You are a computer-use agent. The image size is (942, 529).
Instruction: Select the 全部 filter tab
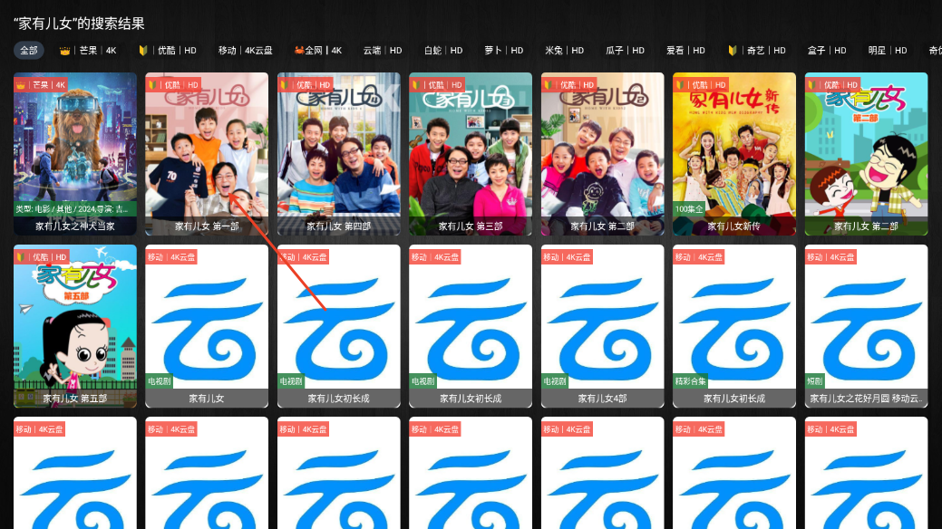[x=29, y=51]
